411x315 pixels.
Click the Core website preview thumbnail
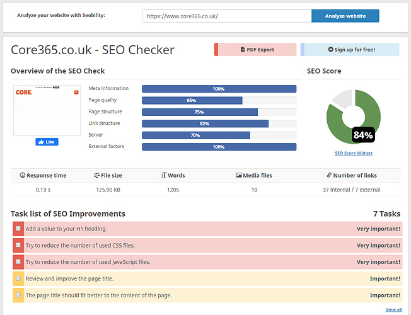click(47, 110)
